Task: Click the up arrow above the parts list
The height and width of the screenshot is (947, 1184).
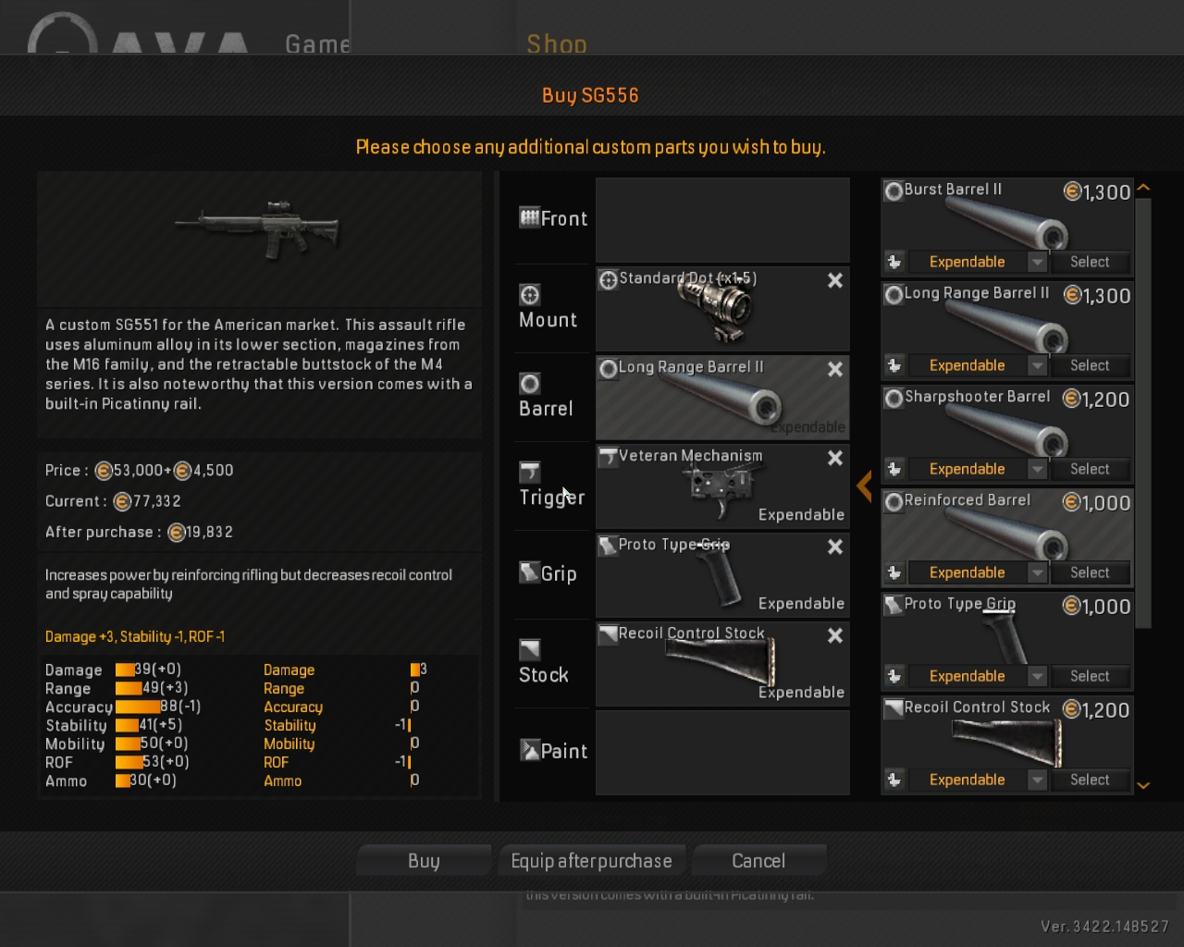Action: pos(1143,188)
